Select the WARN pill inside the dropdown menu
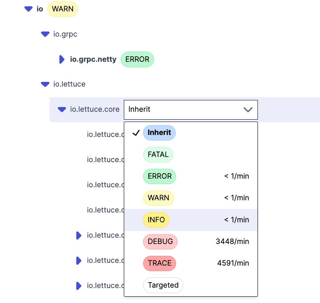The width and height of the screenshot is (320, 303). click(x=158, y=198)
